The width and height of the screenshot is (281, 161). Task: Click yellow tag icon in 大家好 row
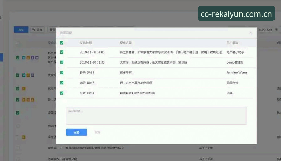28,75
